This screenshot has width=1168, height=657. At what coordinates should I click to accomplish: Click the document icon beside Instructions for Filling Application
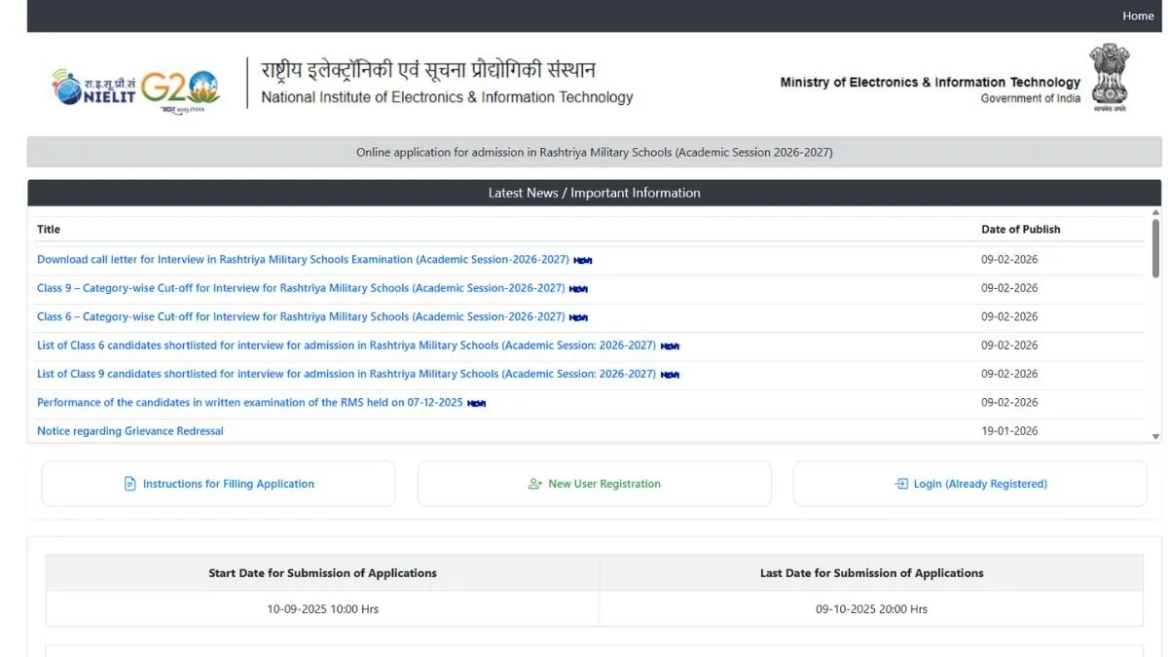point(129,484)
